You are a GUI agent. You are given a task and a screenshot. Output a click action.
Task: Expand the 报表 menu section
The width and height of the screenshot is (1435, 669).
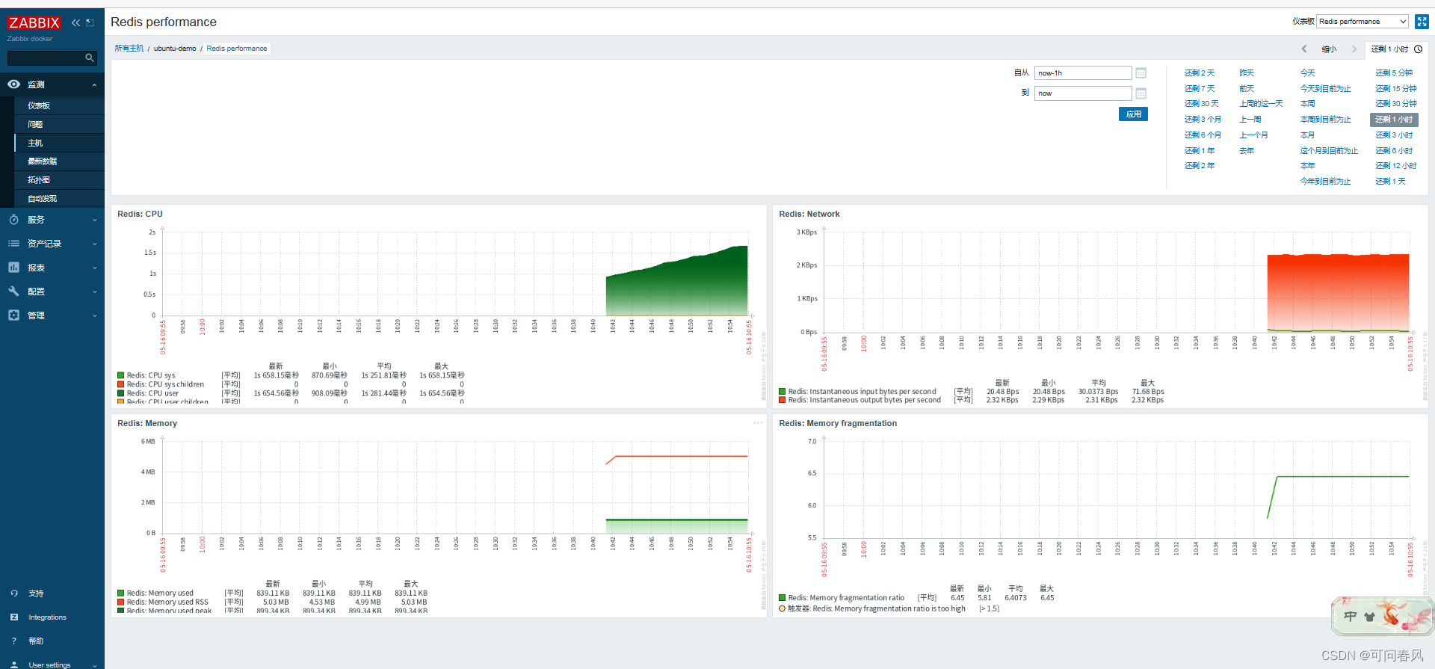pos(94,268)
